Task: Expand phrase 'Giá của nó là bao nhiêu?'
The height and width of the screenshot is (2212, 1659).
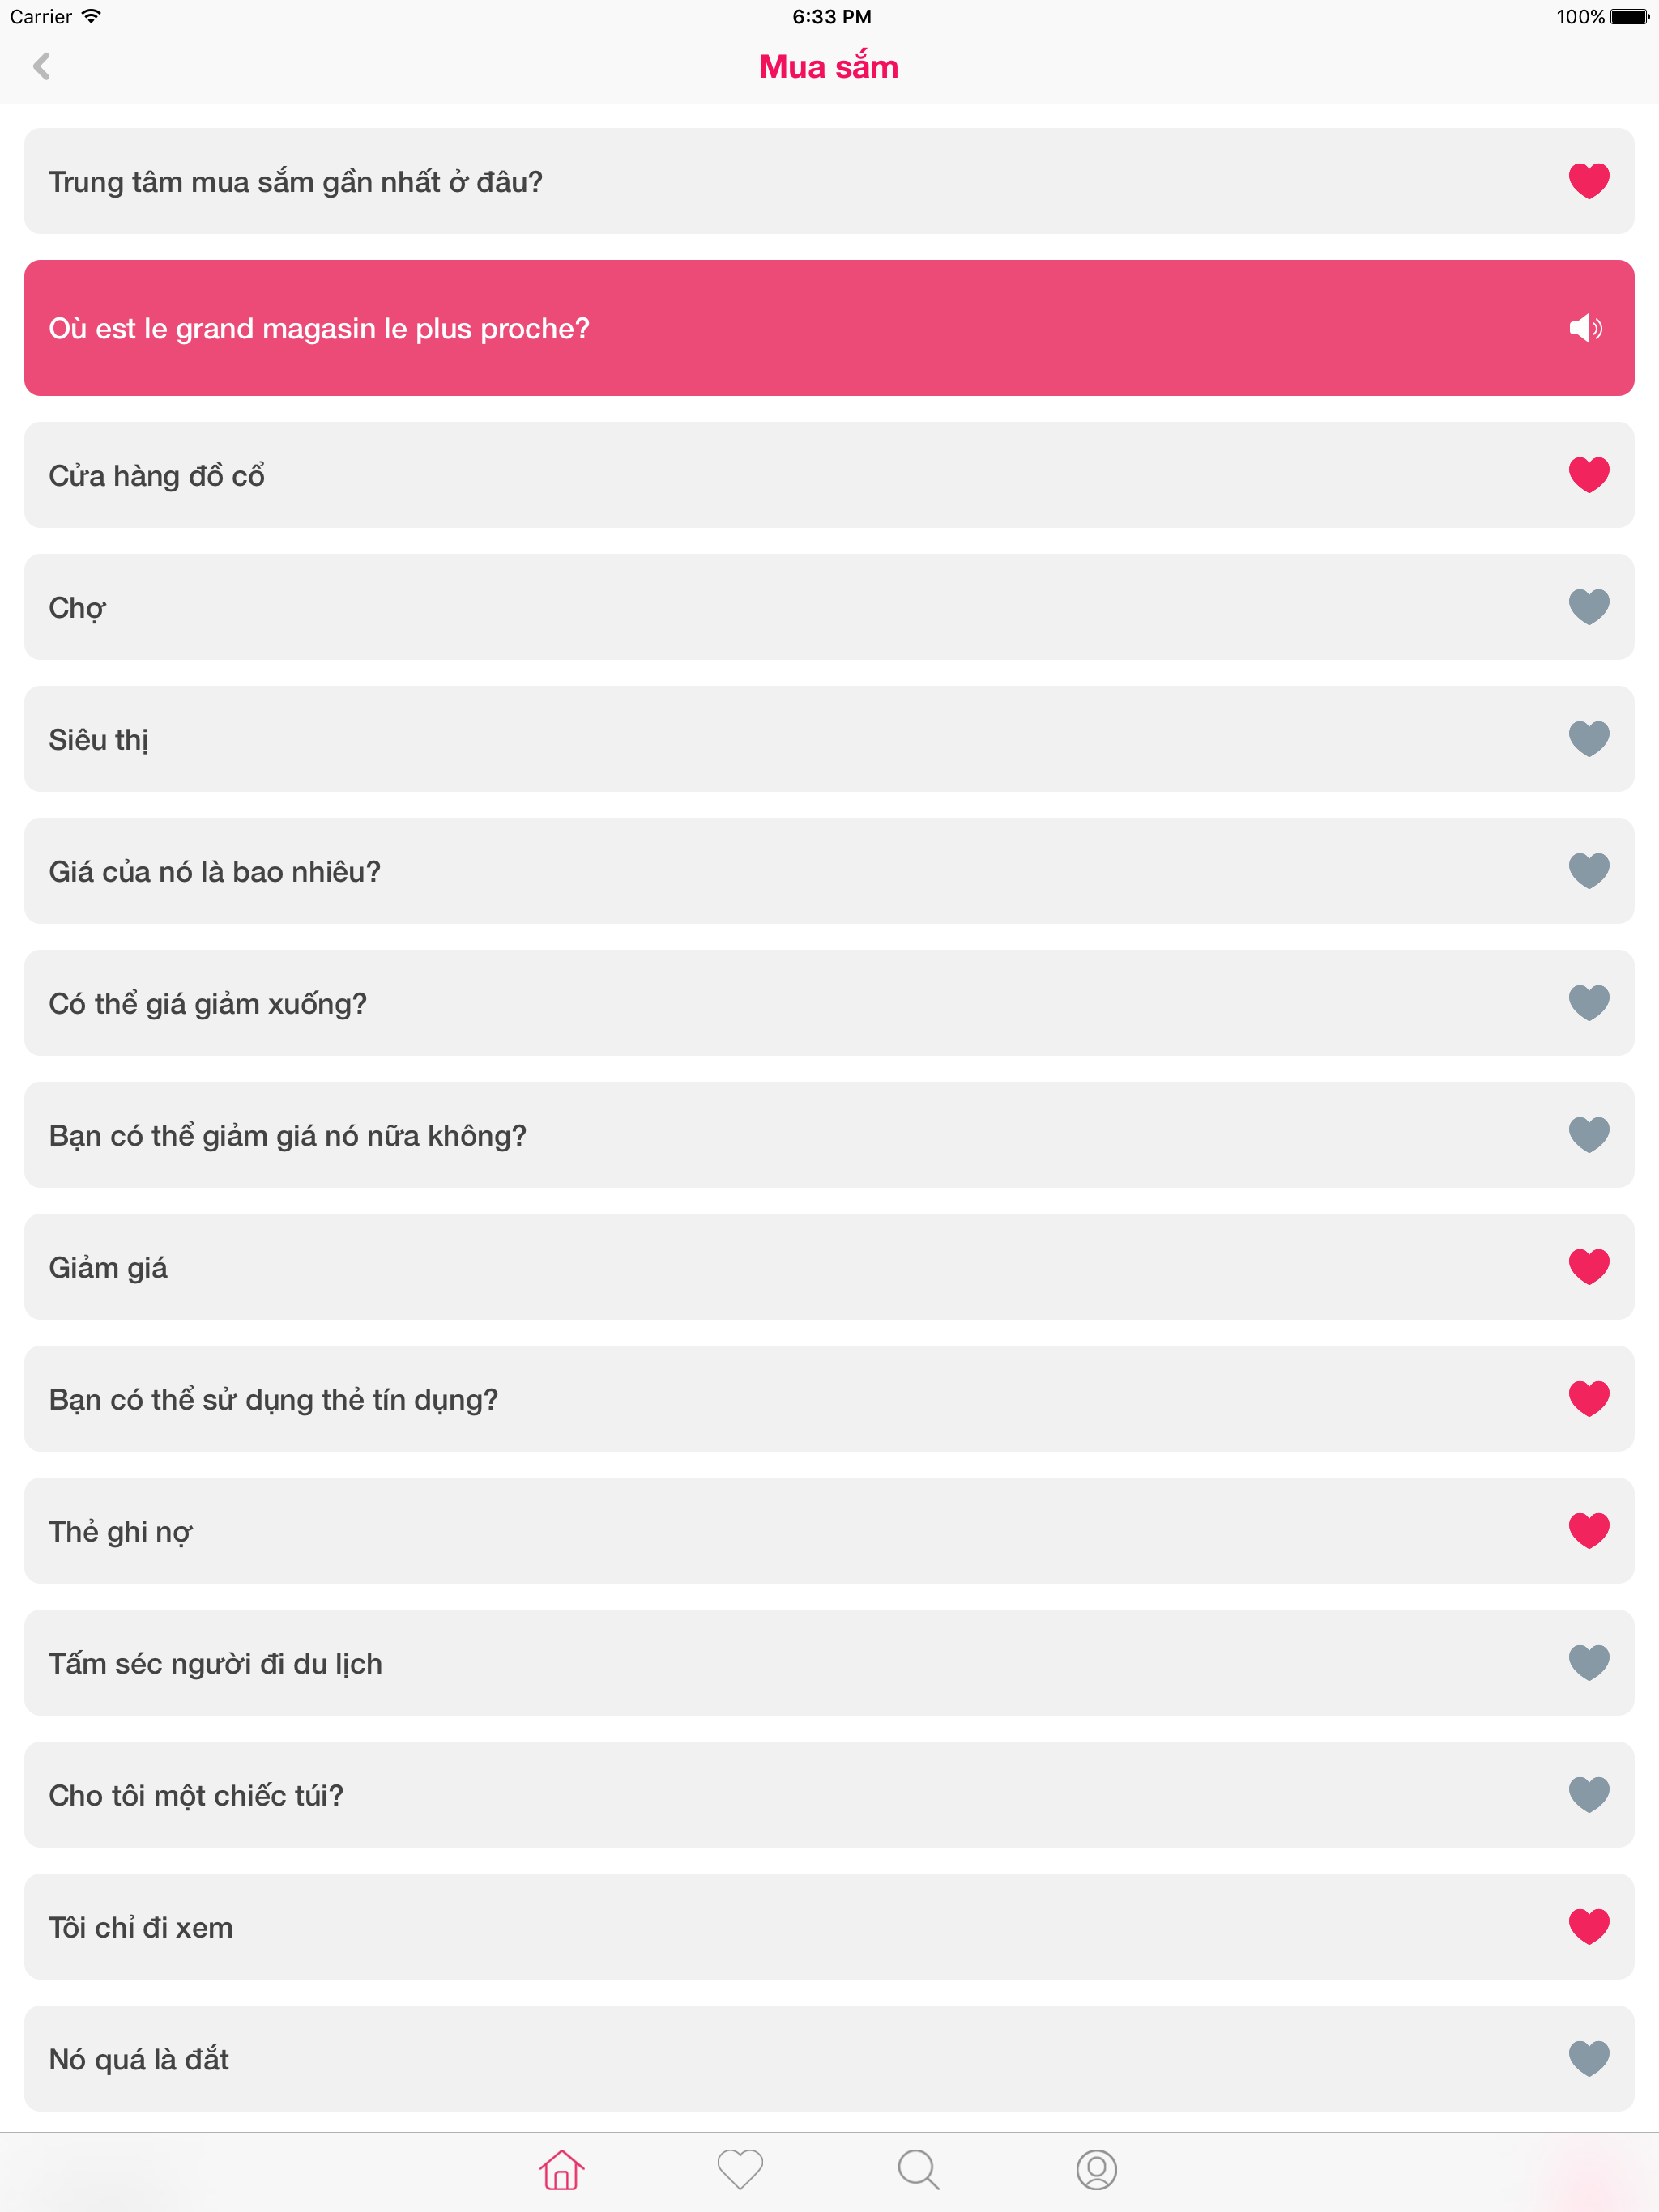Action: (829, 871)
